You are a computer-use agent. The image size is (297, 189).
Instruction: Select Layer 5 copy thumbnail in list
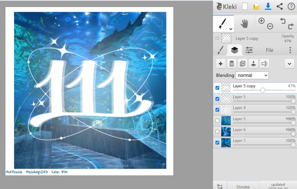(x=226, y=88)
